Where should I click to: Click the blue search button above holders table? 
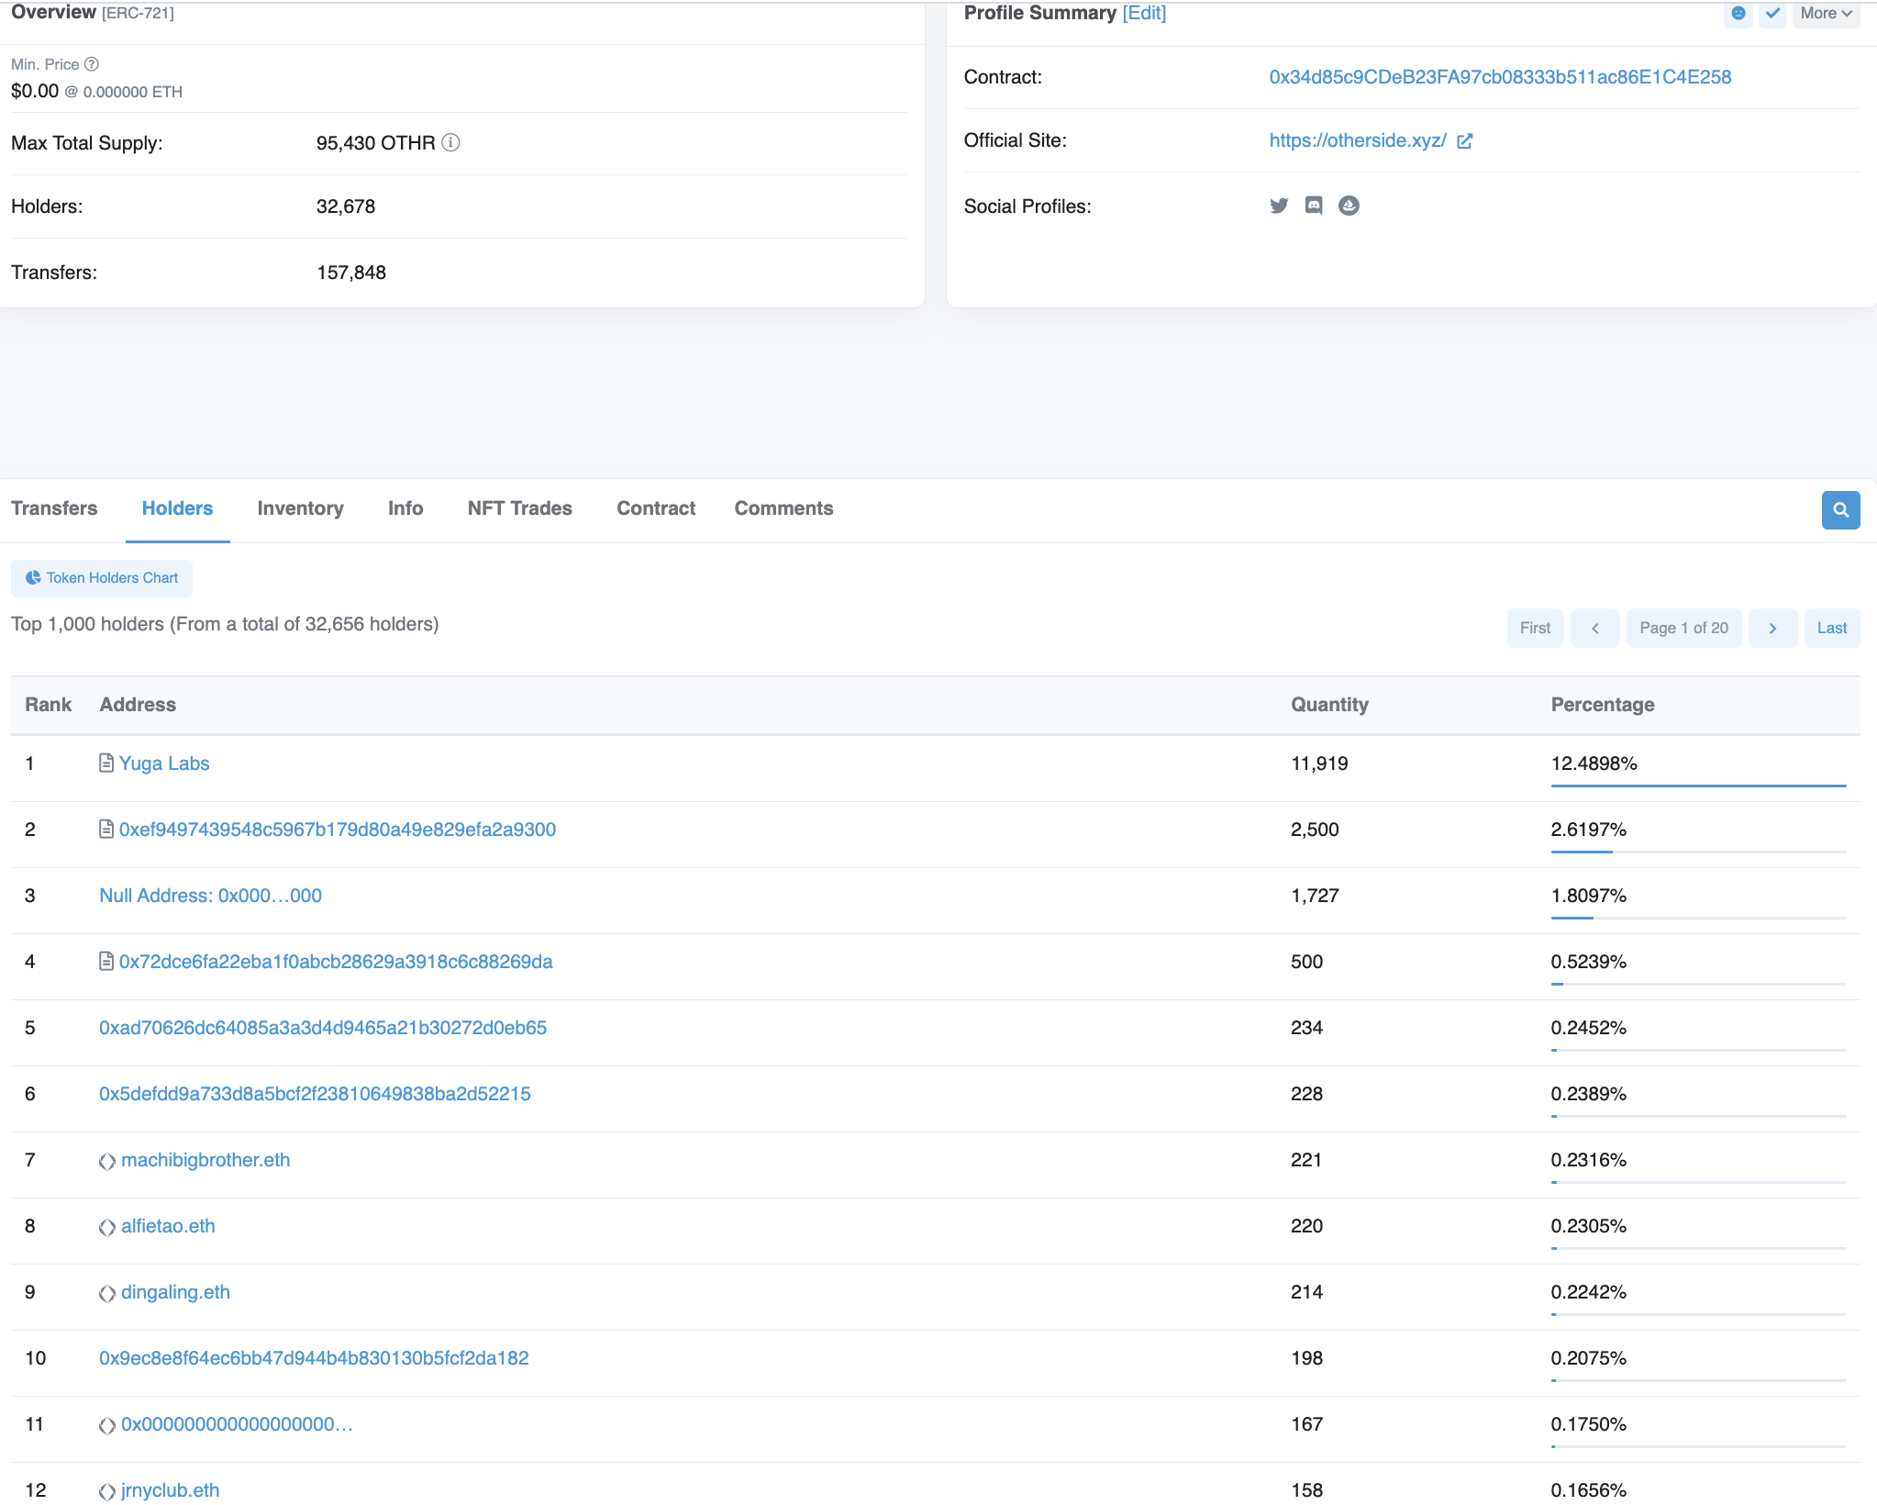coord(1840,510)
